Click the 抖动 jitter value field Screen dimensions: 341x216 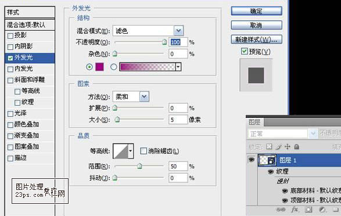(178, 178)
